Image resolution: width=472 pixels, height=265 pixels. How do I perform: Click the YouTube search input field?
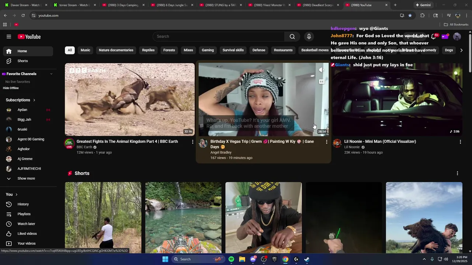coord(219,36)
